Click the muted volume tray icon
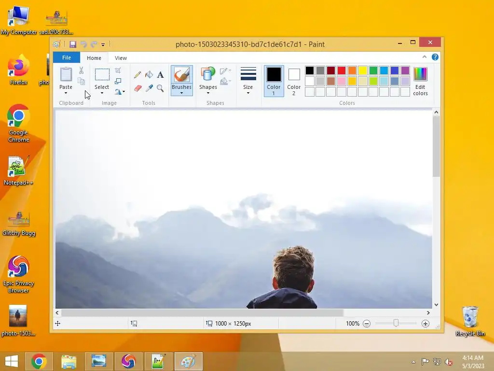 coord(448,362)
